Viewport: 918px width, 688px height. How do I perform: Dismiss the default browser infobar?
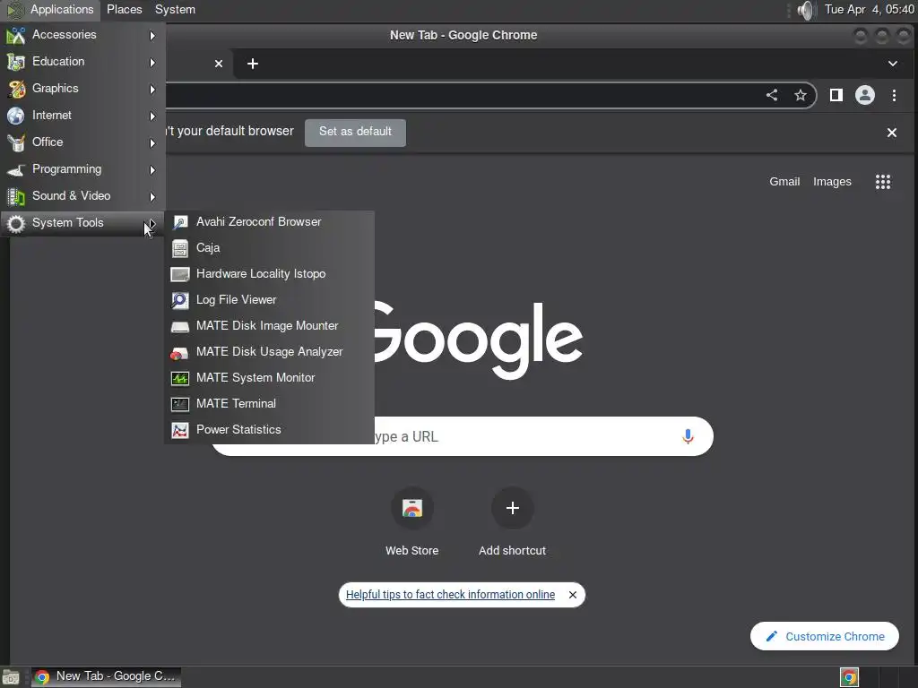[892, 133]
